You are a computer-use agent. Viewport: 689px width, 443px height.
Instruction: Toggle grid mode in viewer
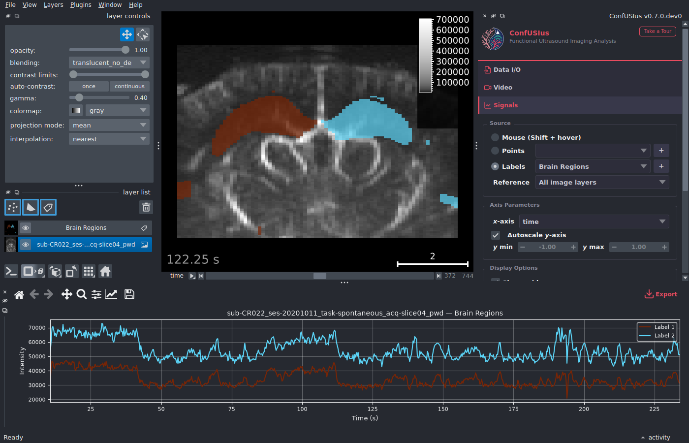coord(89,271)
